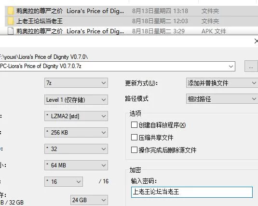Click the browse "..." button
The height and width of the screenshot is (206, 258).
point(251,67)
